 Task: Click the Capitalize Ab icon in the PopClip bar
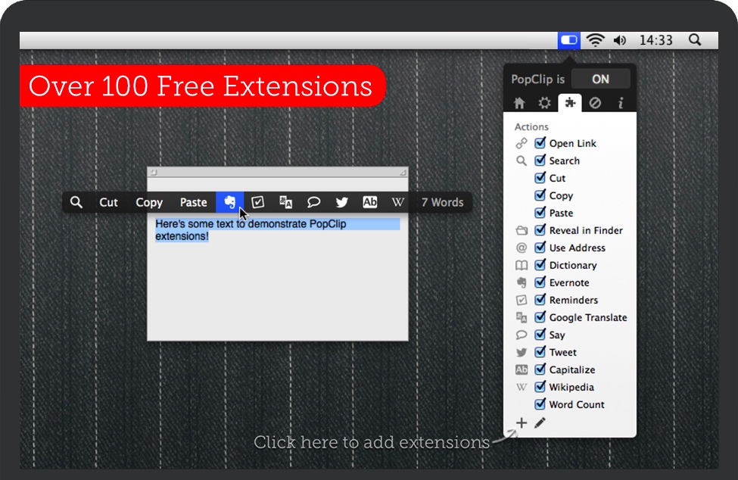pos(369,202)
